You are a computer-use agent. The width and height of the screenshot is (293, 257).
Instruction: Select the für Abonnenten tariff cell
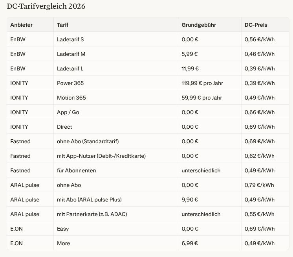tap(77, 170)
